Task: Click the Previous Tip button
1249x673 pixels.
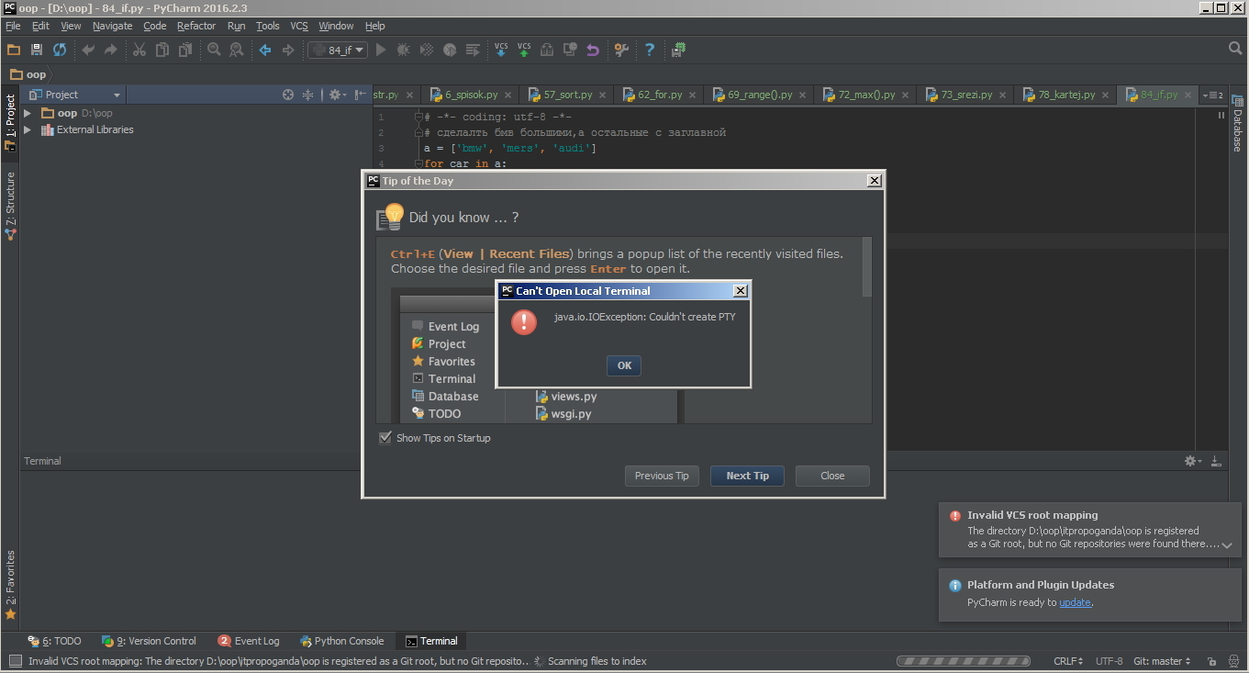Action: click(661, 476)
